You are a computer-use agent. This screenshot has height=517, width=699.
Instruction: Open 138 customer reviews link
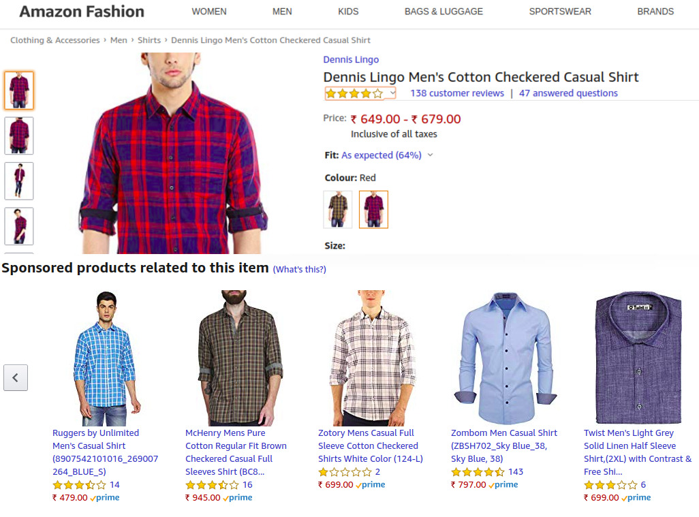(457, 93)
